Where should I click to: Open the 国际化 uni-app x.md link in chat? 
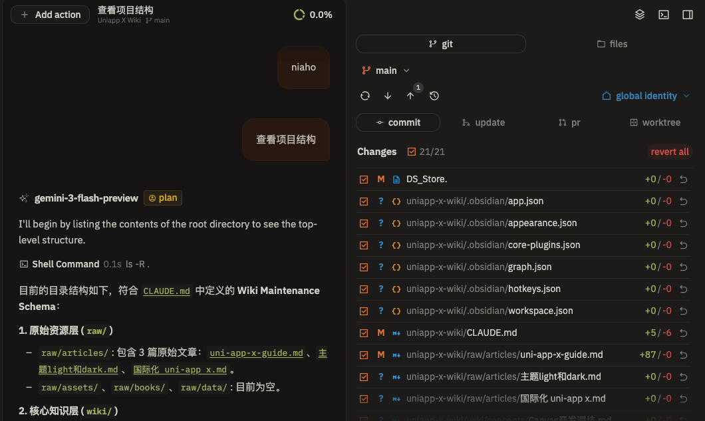pyautogui.click(x=180, y=370)
